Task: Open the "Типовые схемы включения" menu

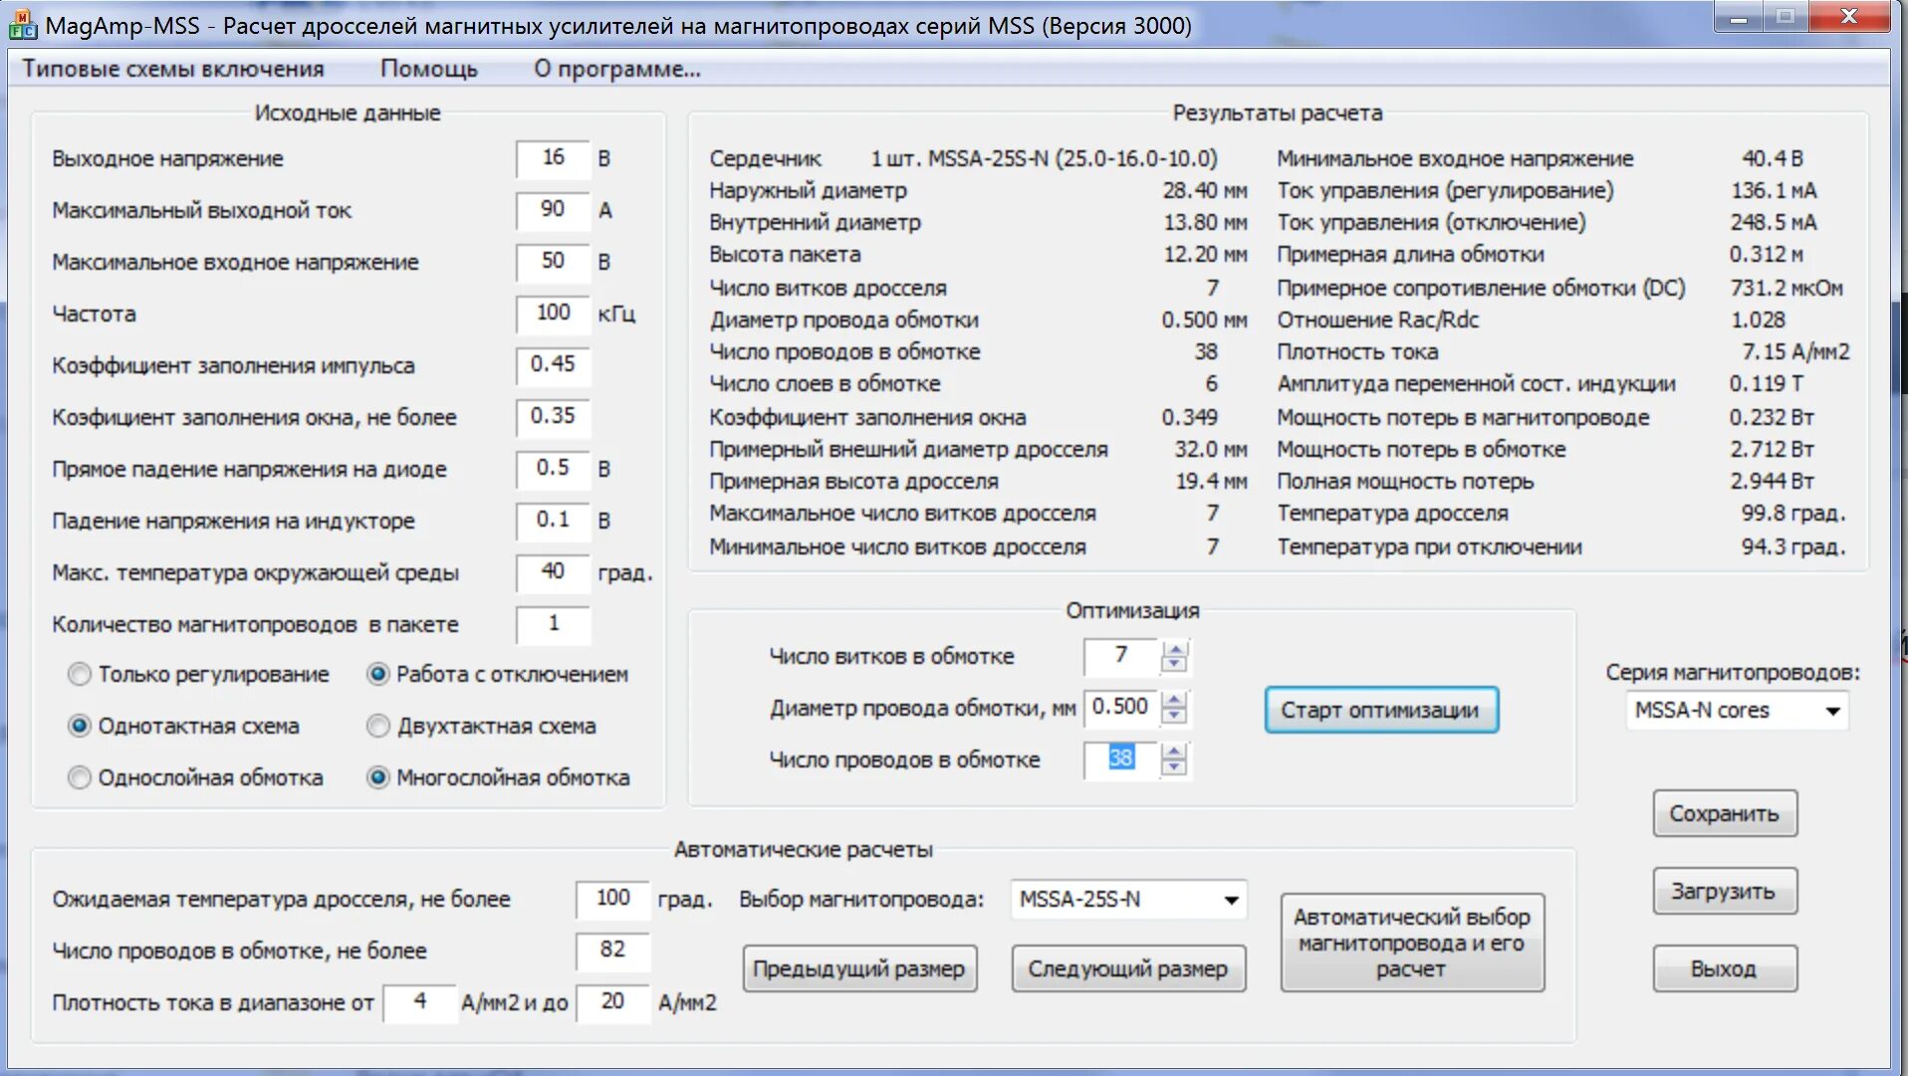Action: 173,69
